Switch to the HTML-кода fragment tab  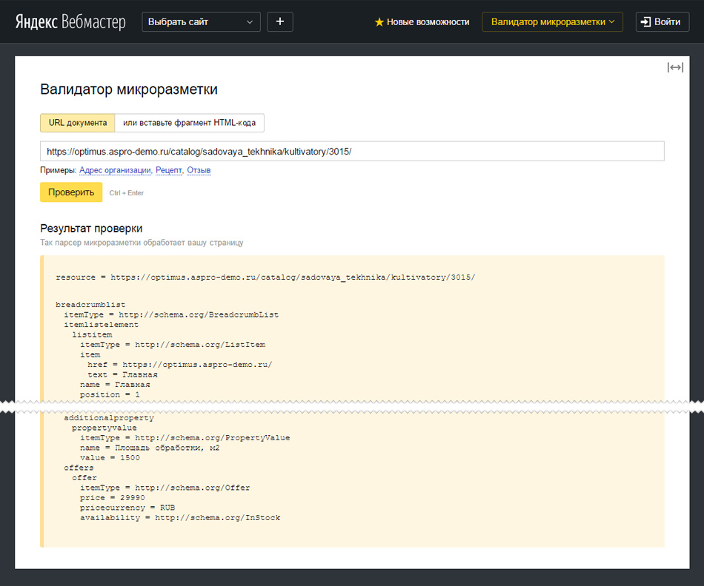[190, 123]
